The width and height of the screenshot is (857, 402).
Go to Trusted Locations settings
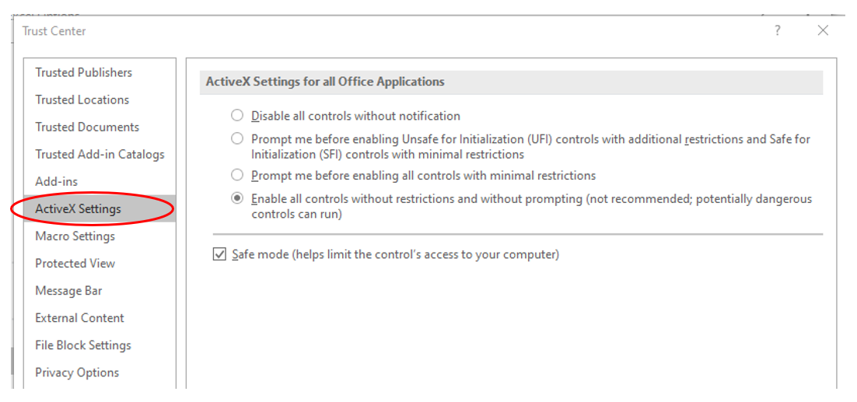(82, 100)
